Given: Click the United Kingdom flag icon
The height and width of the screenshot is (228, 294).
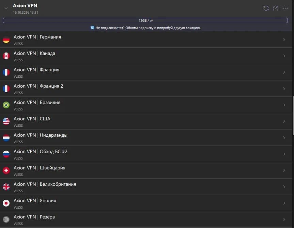Looking at the screenshot, I should click(x=6, y=187).
